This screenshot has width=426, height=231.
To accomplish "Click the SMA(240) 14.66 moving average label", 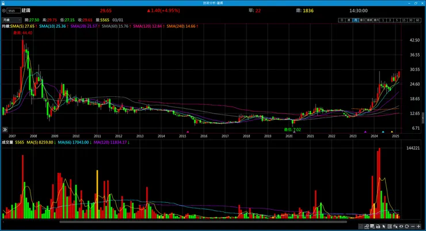I will click(181, 26).
